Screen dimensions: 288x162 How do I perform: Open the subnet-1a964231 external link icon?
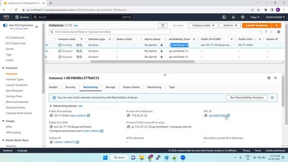77,142
